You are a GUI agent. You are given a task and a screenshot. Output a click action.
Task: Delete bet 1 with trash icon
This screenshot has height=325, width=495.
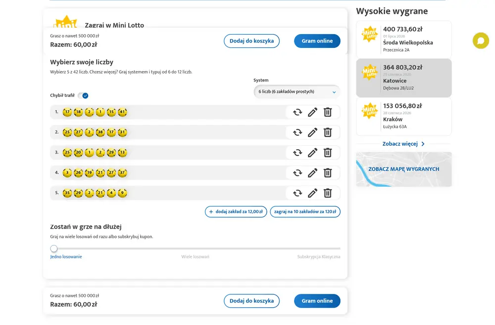tap(328, 112)
